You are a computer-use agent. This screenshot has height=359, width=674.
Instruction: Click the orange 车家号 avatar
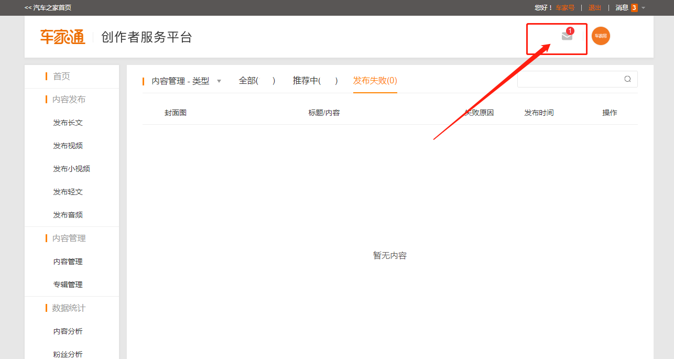coord(601,36)
